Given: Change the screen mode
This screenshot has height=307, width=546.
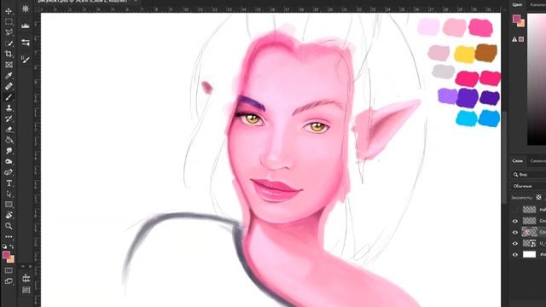Looking at the screenshot, I should pyautogui.click(x=9, y=281).
